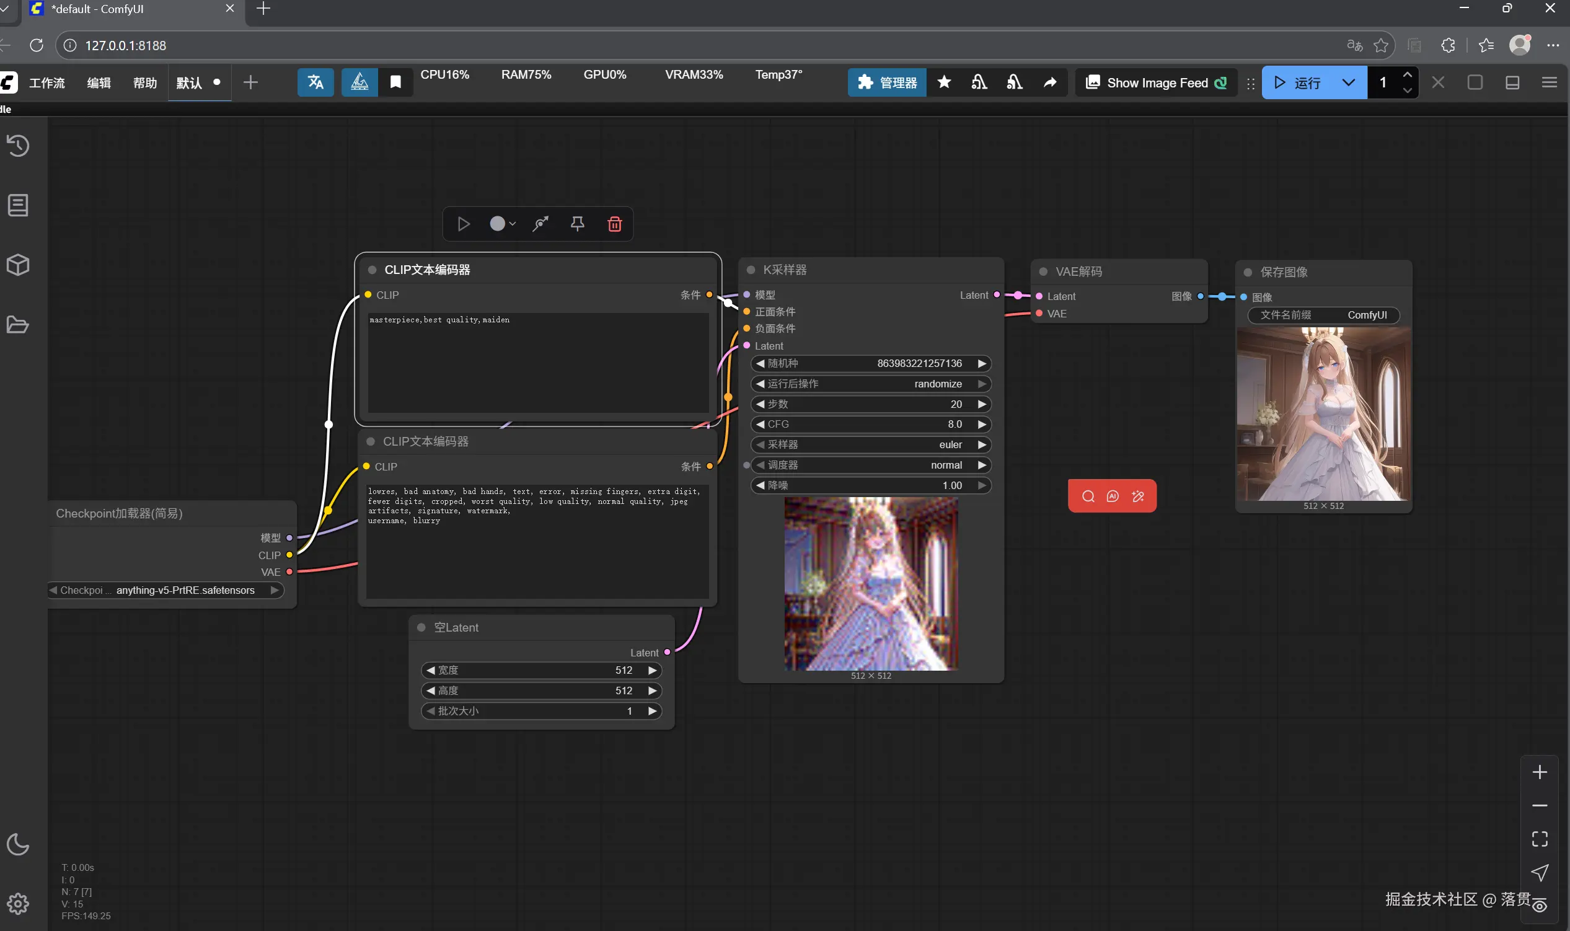The image size is (1570, 931).
Task: Toggle collapse dot on K采样器 node
Action: [x=751, y=270]
